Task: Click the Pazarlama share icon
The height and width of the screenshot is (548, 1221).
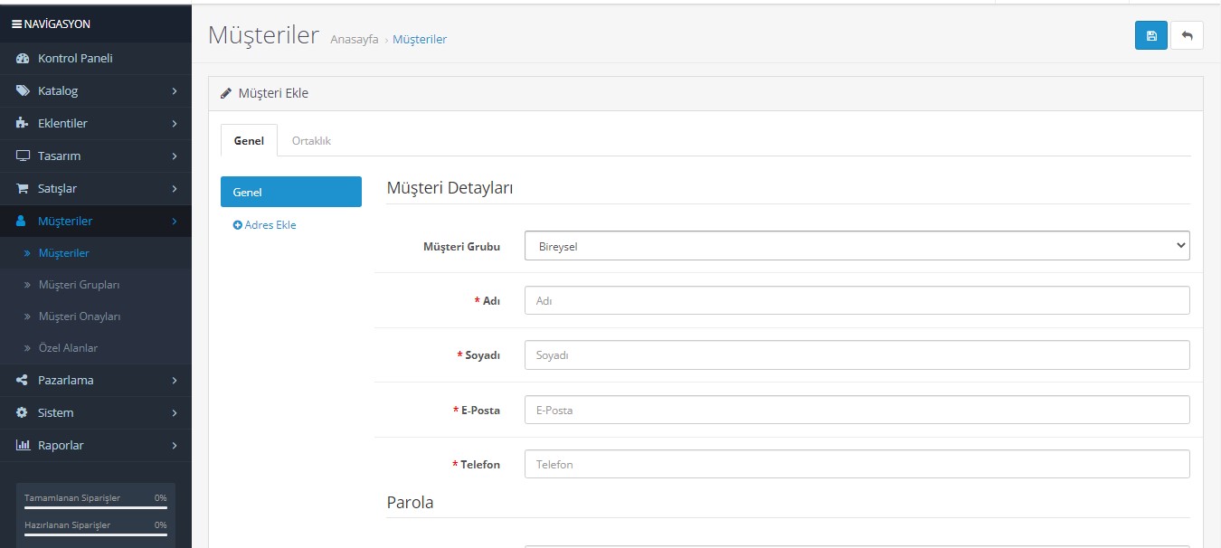Action: tap(24, 381)
